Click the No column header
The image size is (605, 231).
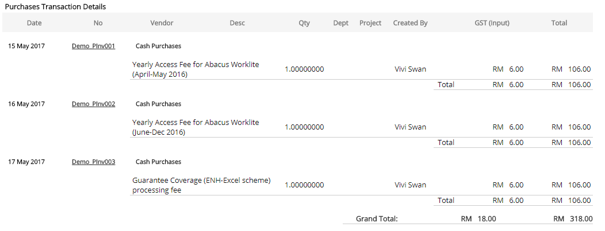tap(98, 23)
